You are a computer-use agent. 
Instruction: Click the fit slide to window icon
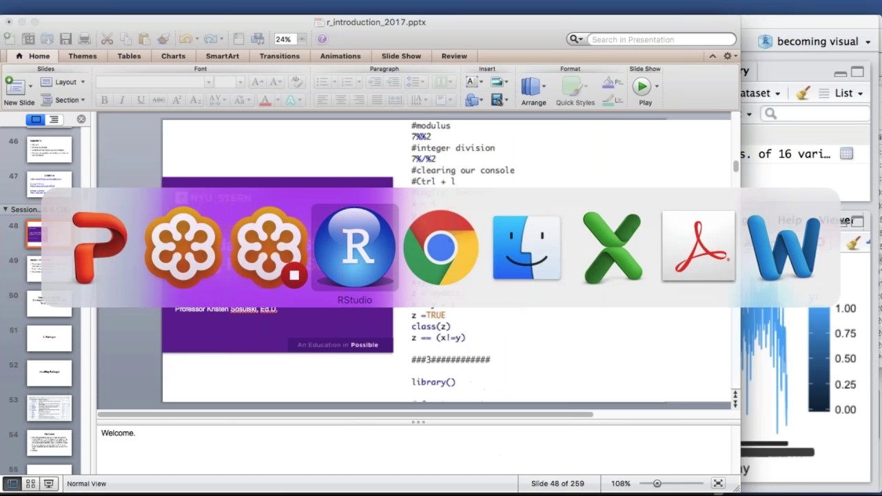click(x=718, y=484)
